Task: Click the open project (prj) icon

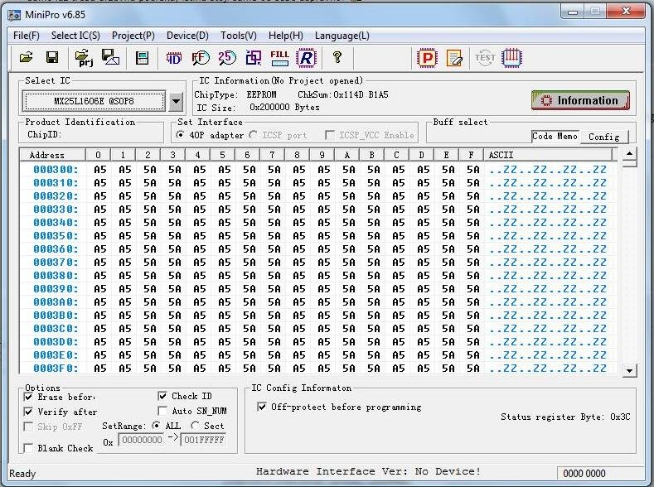Action: click(84, 57)
